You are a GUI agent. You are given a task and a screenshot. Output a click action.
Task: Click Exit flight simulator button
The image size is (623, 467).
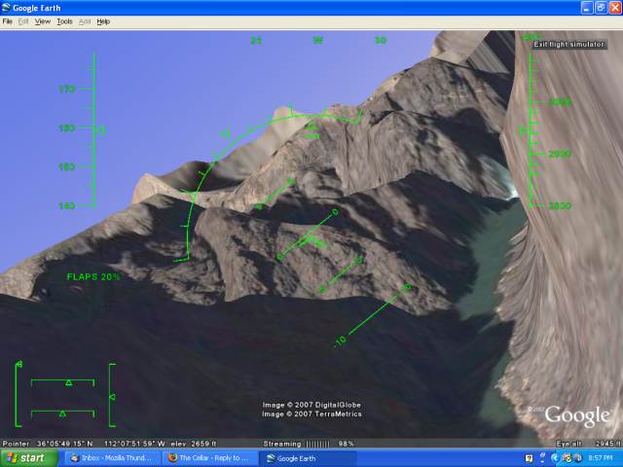pyautogui.click(x=568, y=44)
